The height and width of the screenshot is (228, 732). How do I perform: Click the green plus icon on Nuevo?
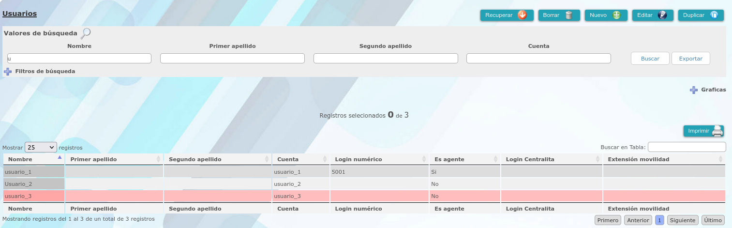pyautogui.click(x=616, y=15)
